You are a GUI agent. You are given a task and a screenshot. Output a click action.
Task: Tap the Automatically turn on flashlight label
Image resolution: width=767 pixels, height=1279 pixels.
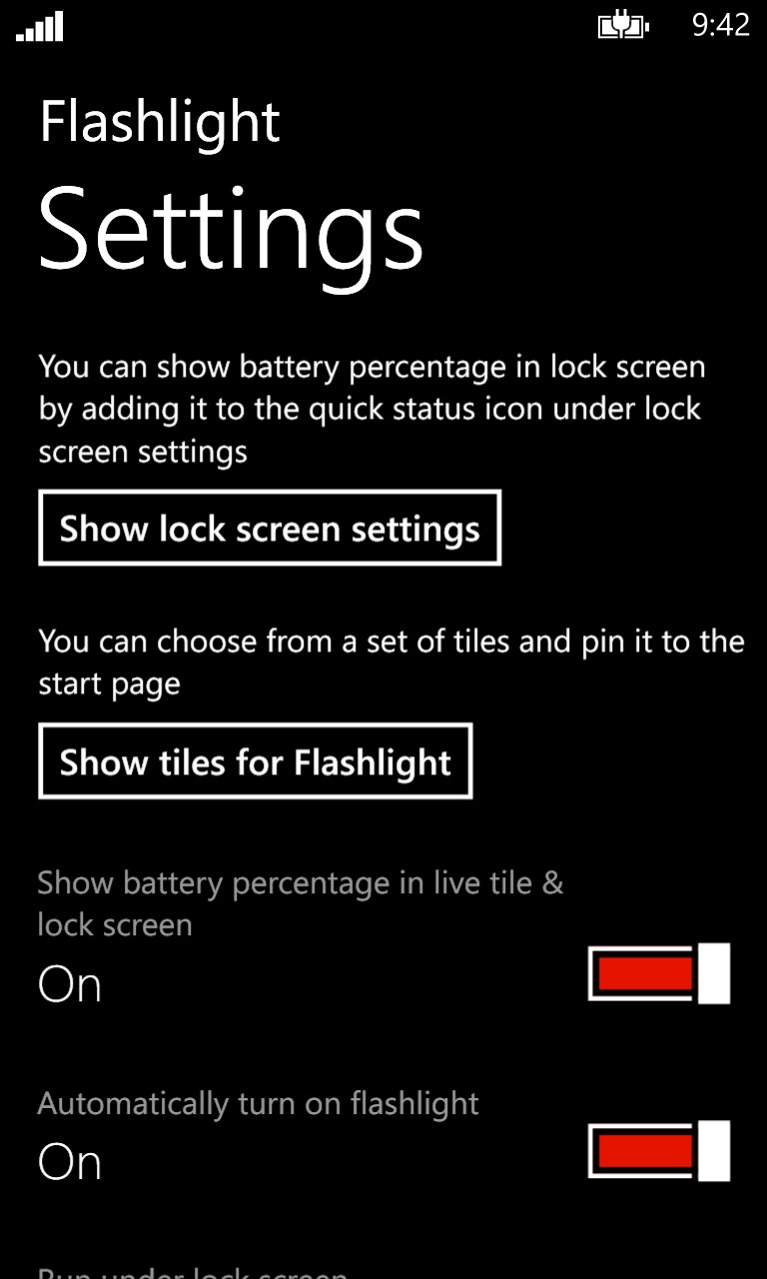(x=258, y=1103)
